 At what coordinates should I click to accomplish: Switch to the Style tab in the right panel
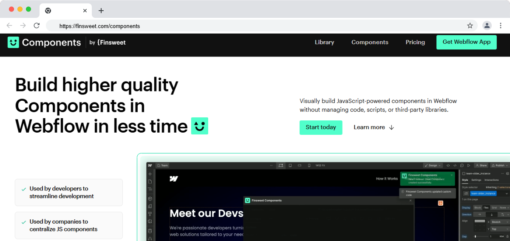(x=465, y=180)
